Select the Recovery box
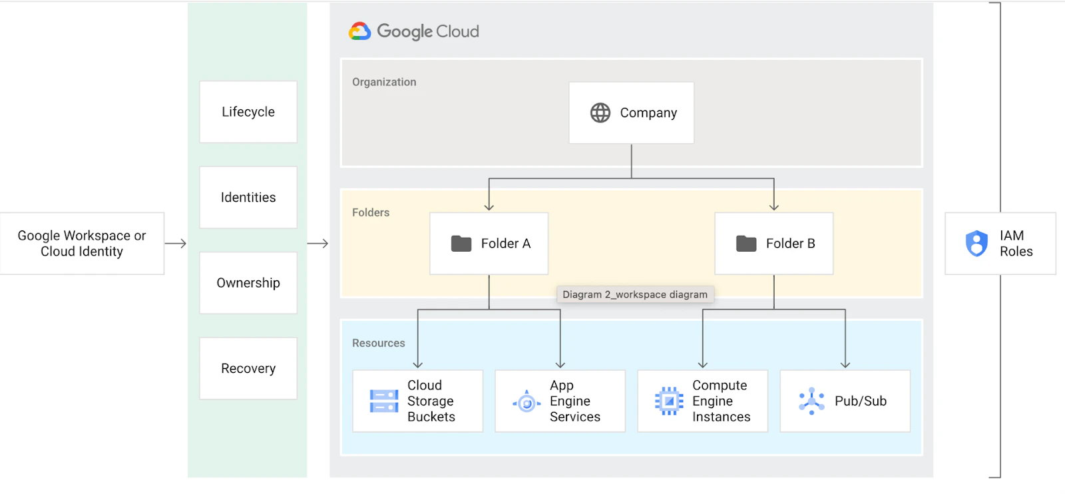 (x=248, y=368)
